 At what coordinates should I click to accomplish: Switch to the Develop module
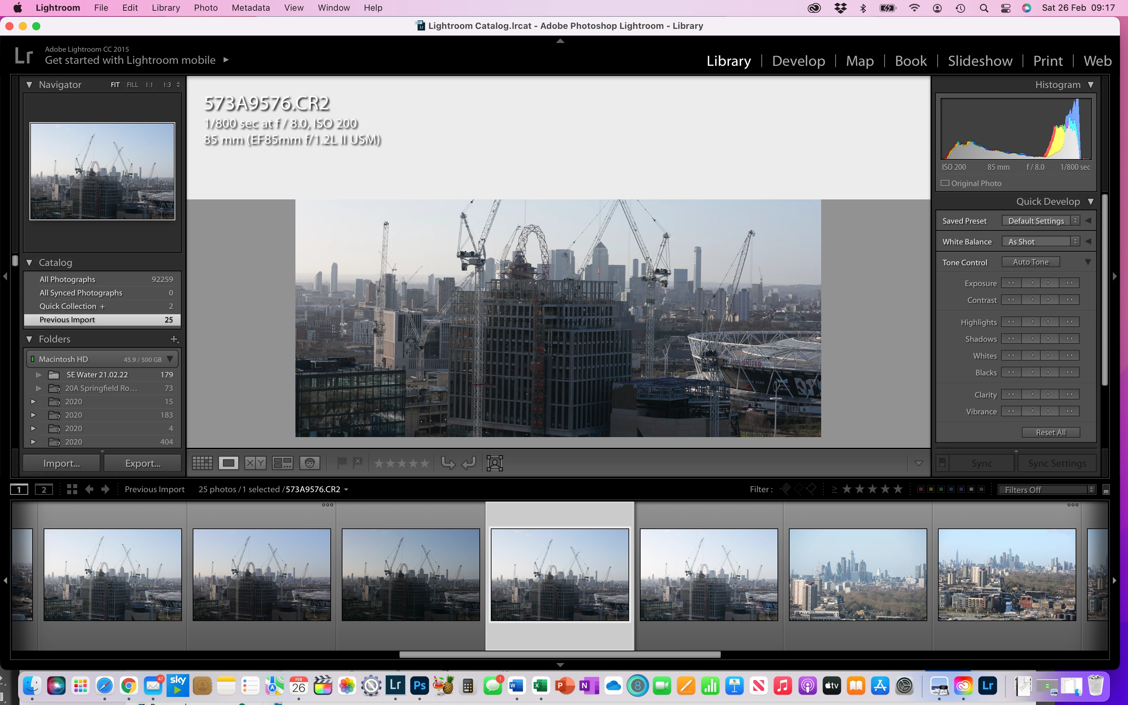798,61
